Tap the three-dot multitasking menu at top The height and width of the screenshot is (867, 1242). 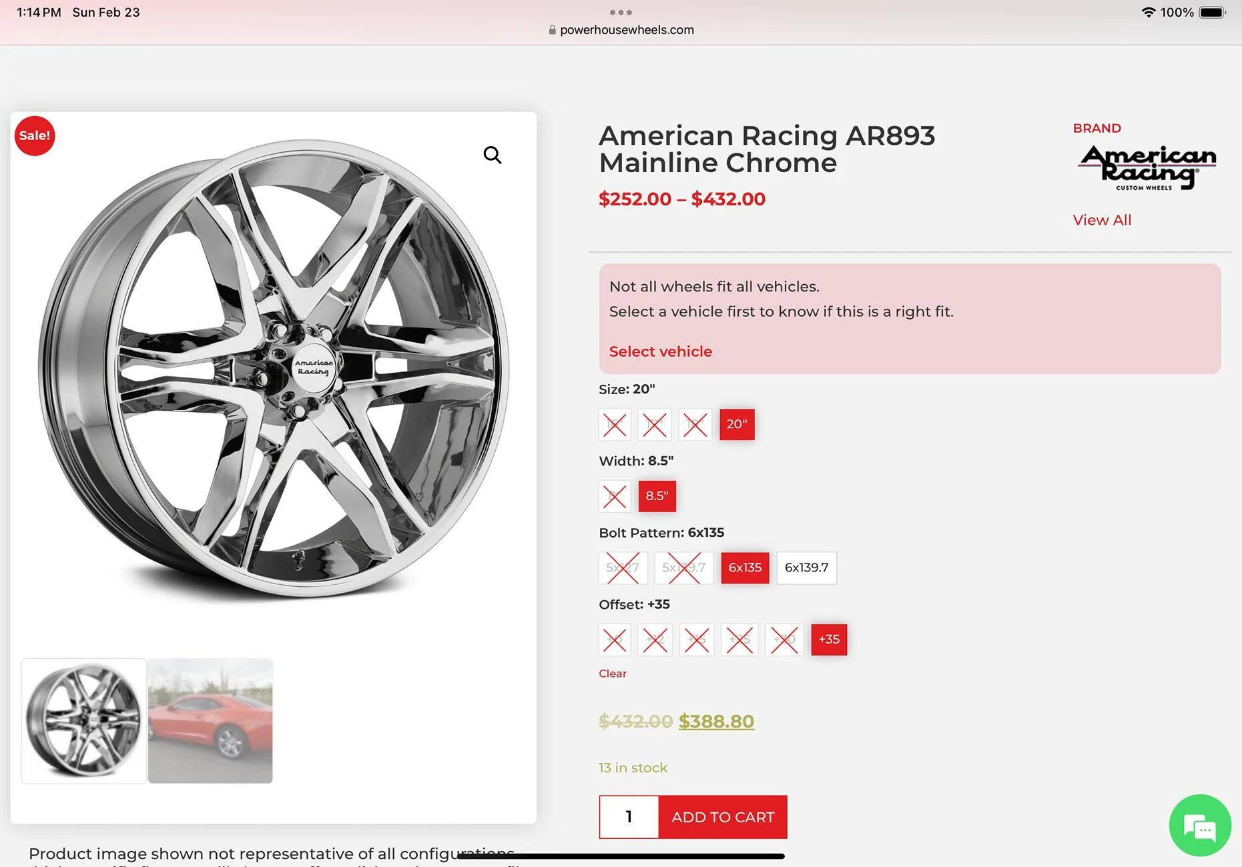point(621,12)
